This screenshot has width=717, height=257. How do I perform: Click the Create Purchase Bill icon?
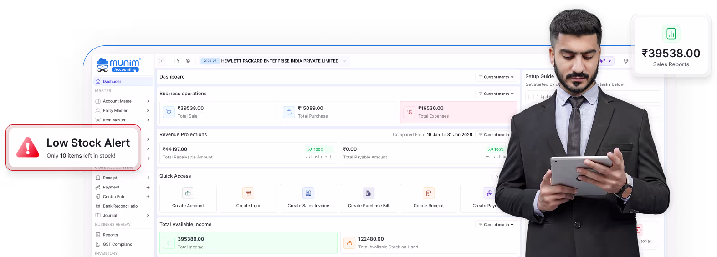[369, 193]
